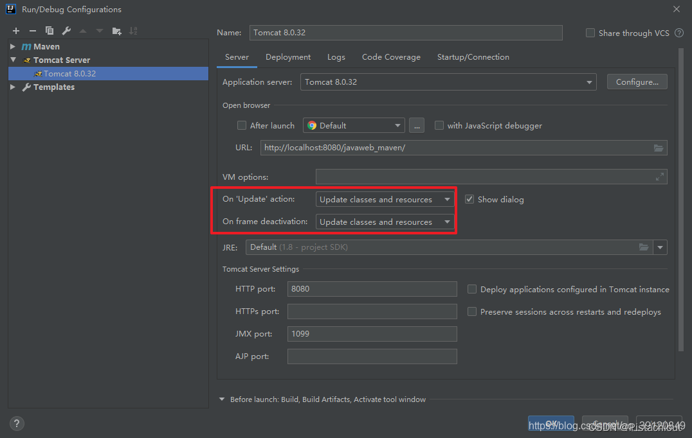Select the Tomcat Server tree node
692x438 pixels.
(x=61, y=60)
